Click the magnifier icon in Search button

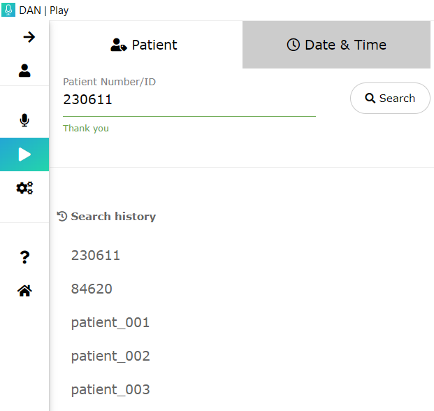click(370, 99)
